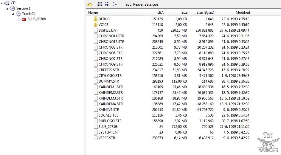Sort files by LBA column
The image size is (281, 155).
156,12
